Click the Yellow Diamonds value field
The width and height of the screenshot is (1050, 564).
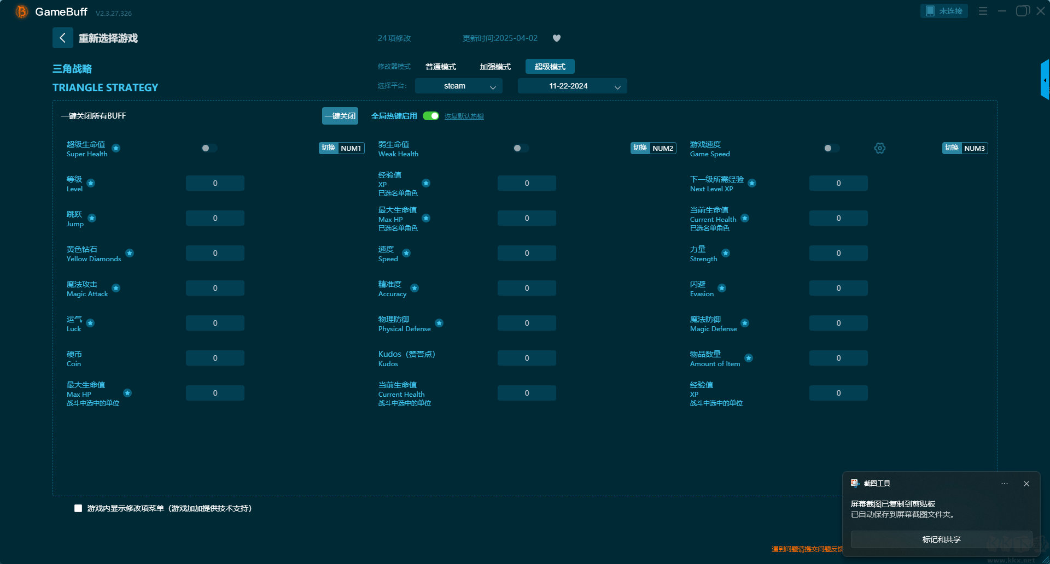pyautogui.click(x=215, y=253)
